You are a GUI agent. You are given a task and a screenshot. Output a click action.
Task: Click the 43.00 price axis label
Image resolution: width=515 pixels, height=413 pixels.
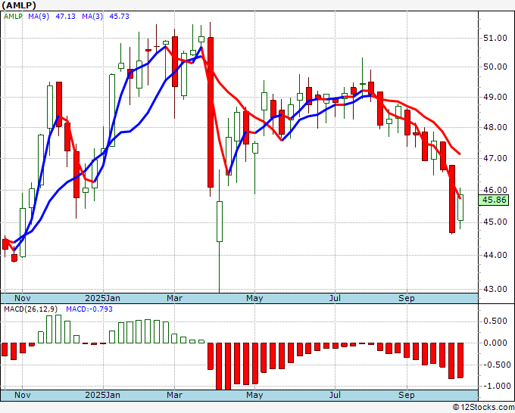(x=495, y=289)
